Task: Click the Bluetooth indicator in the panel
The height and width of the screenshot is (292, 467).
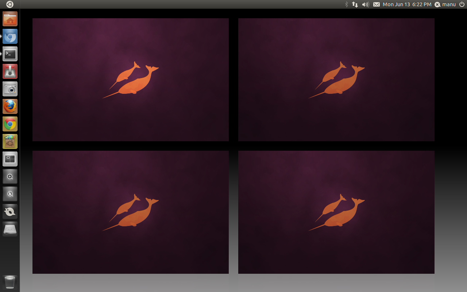Action: coord(346,4)
